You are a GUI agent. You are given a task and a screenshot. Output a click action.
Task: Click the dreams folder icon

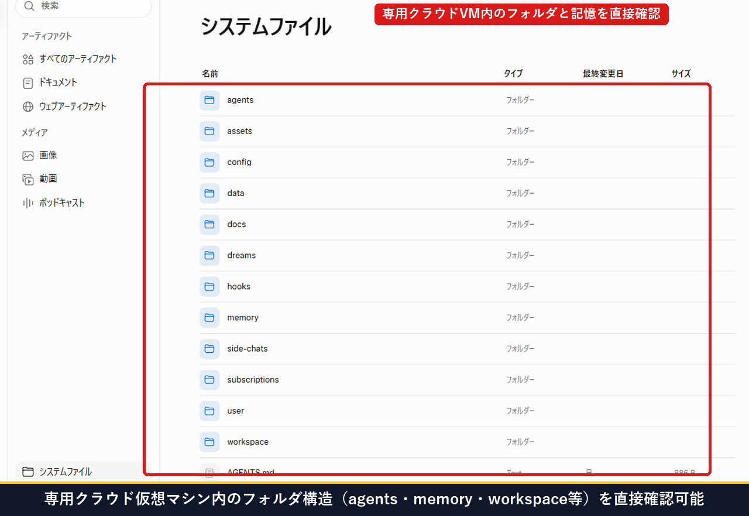[209, 255]
